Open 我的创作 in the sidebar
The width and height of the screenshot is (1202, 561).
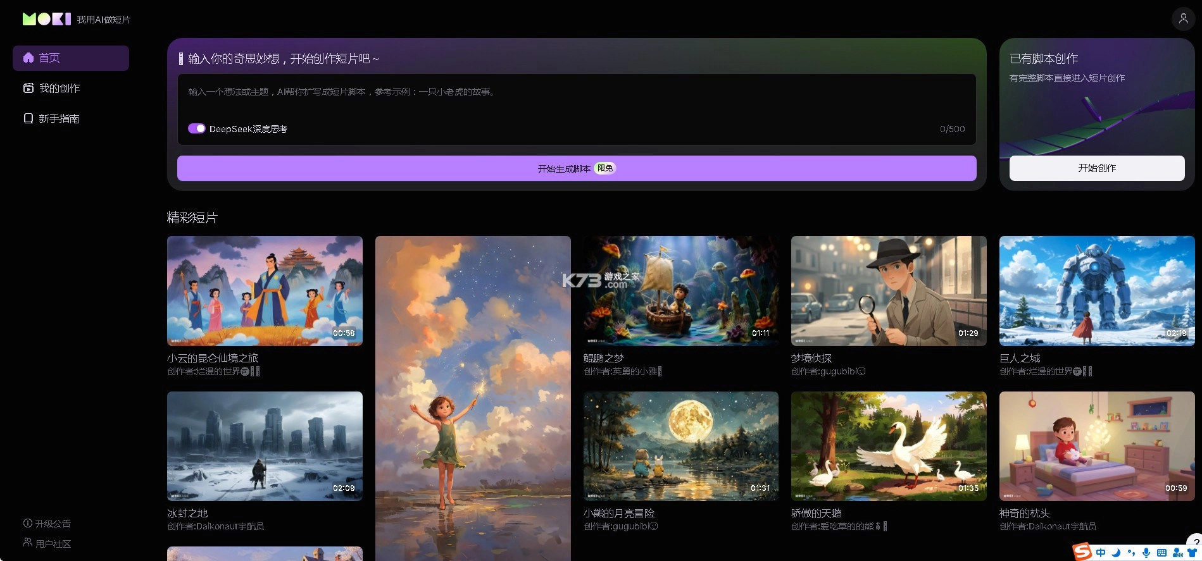point(59,89)
